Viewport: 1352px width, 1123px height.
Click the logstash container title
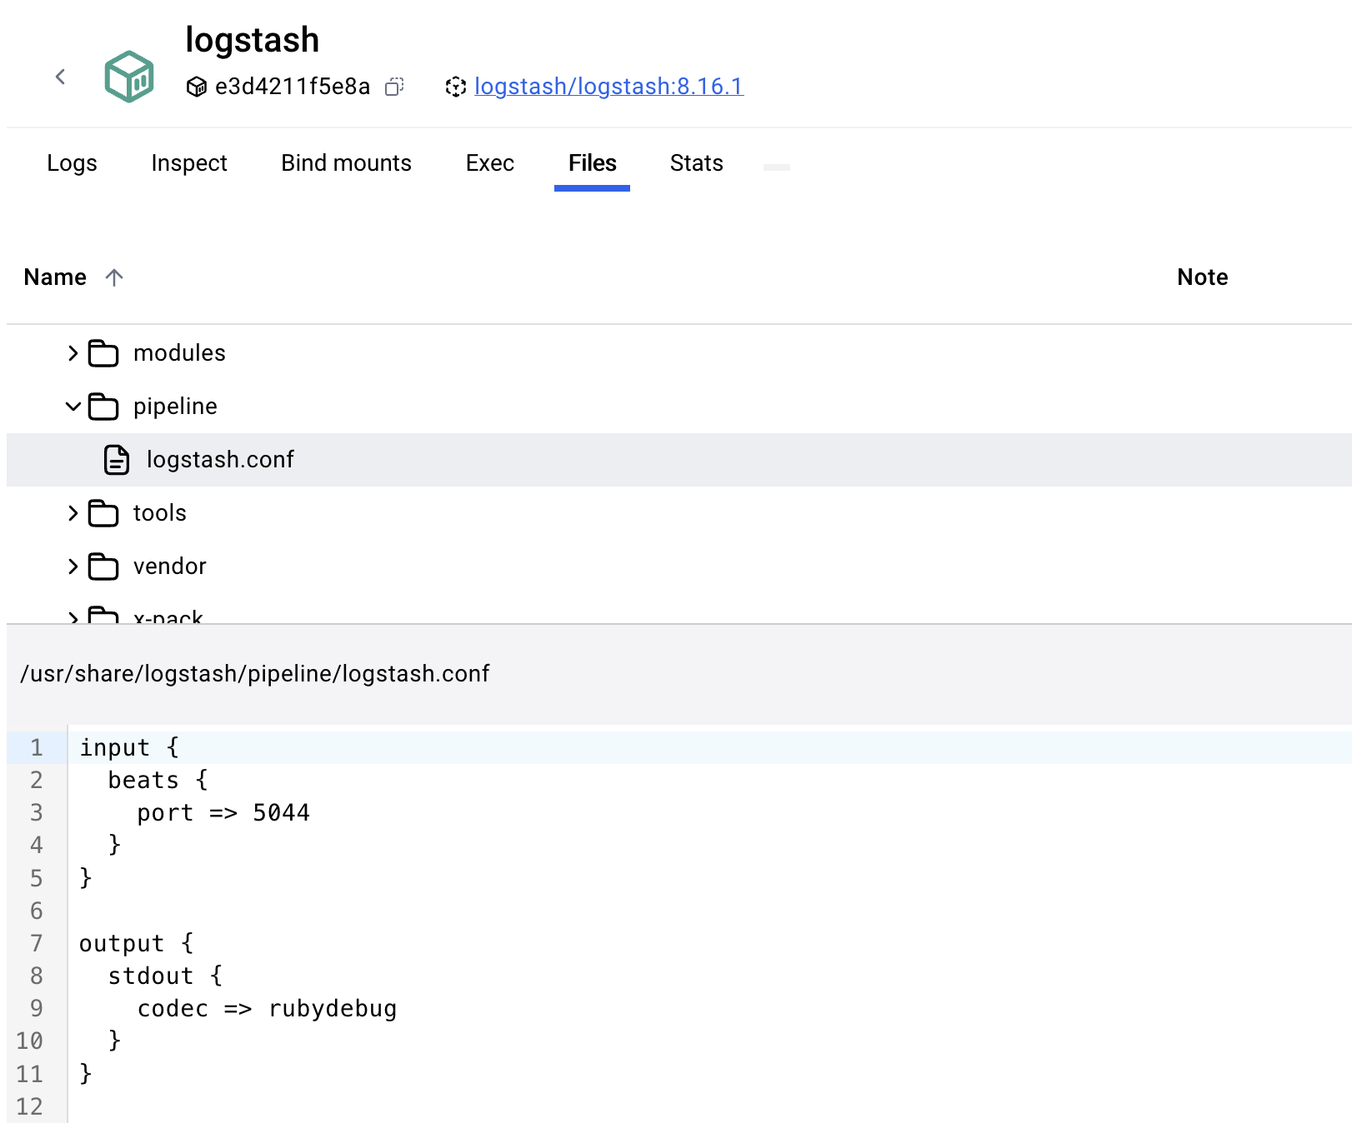point(252,40)
